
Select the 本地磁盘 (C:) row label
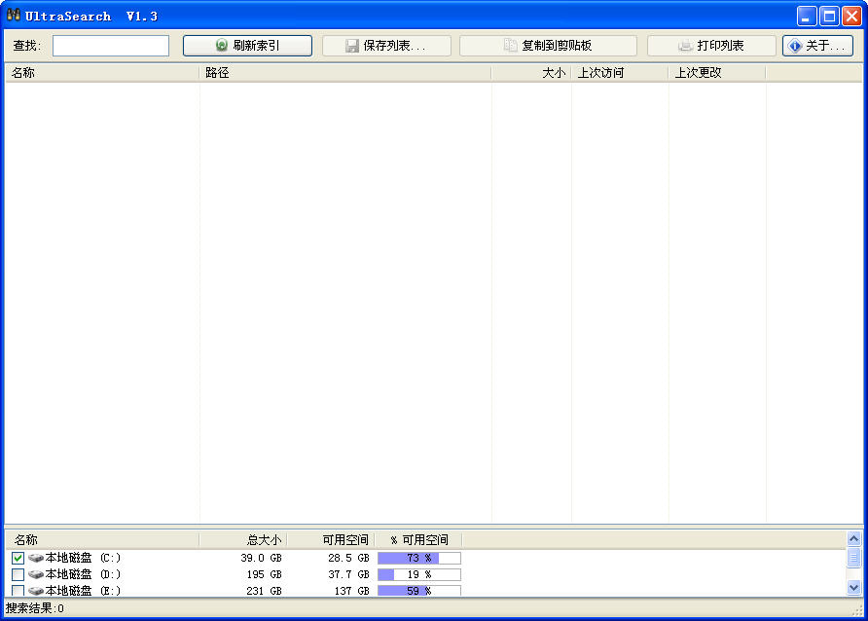83,558
